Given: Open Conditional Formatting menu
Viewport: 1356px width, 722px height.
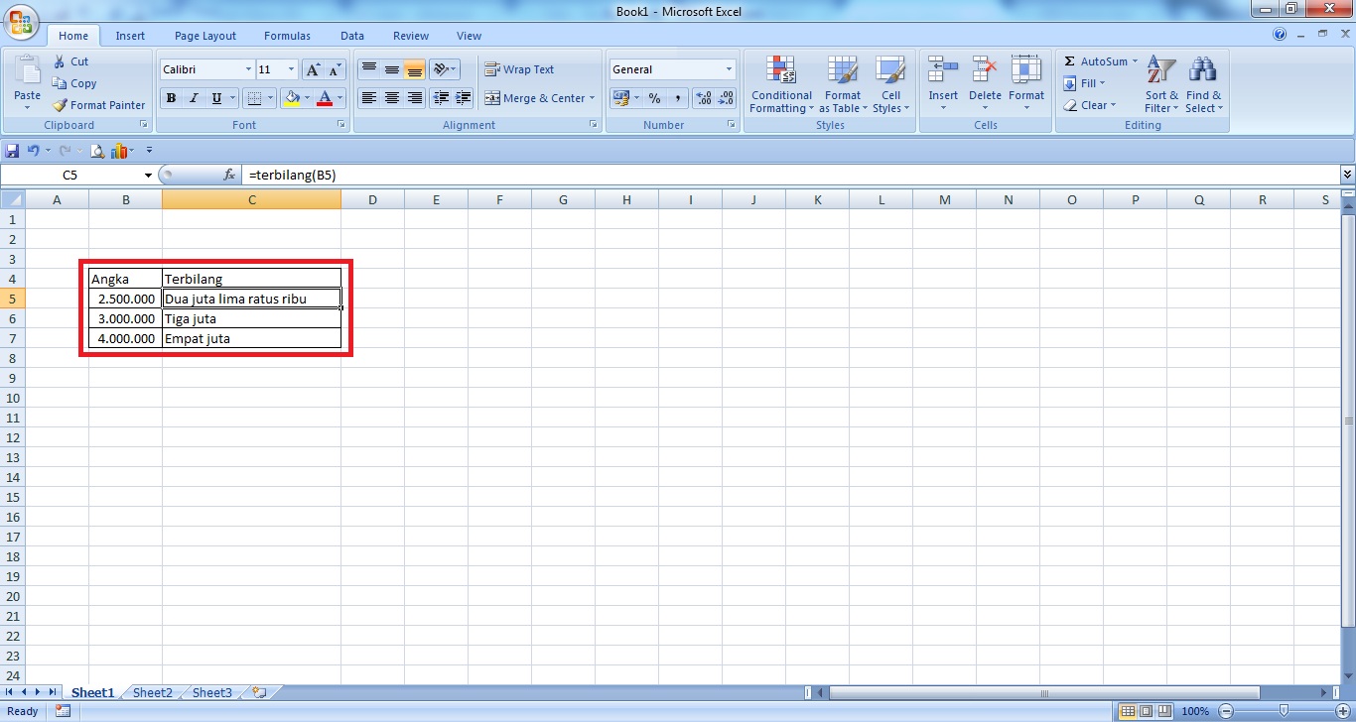Looking at the screenshot, I should [x=781, y=85].
